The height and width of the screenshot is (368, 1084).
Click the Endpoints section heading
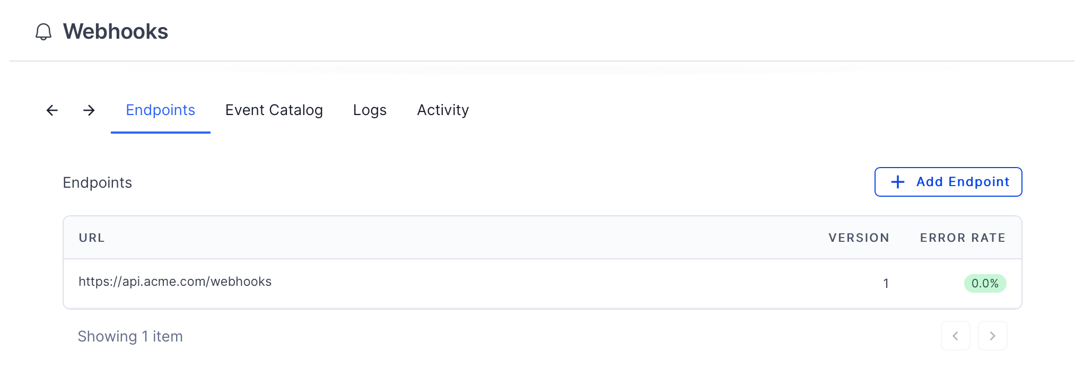point(98,182)
